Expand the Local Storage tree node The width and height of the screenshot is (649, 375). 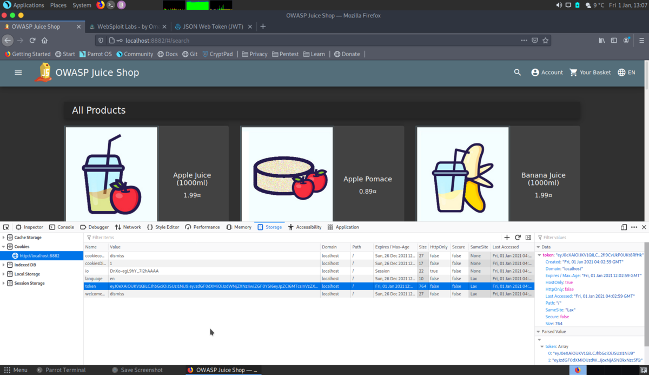point(4,274)
